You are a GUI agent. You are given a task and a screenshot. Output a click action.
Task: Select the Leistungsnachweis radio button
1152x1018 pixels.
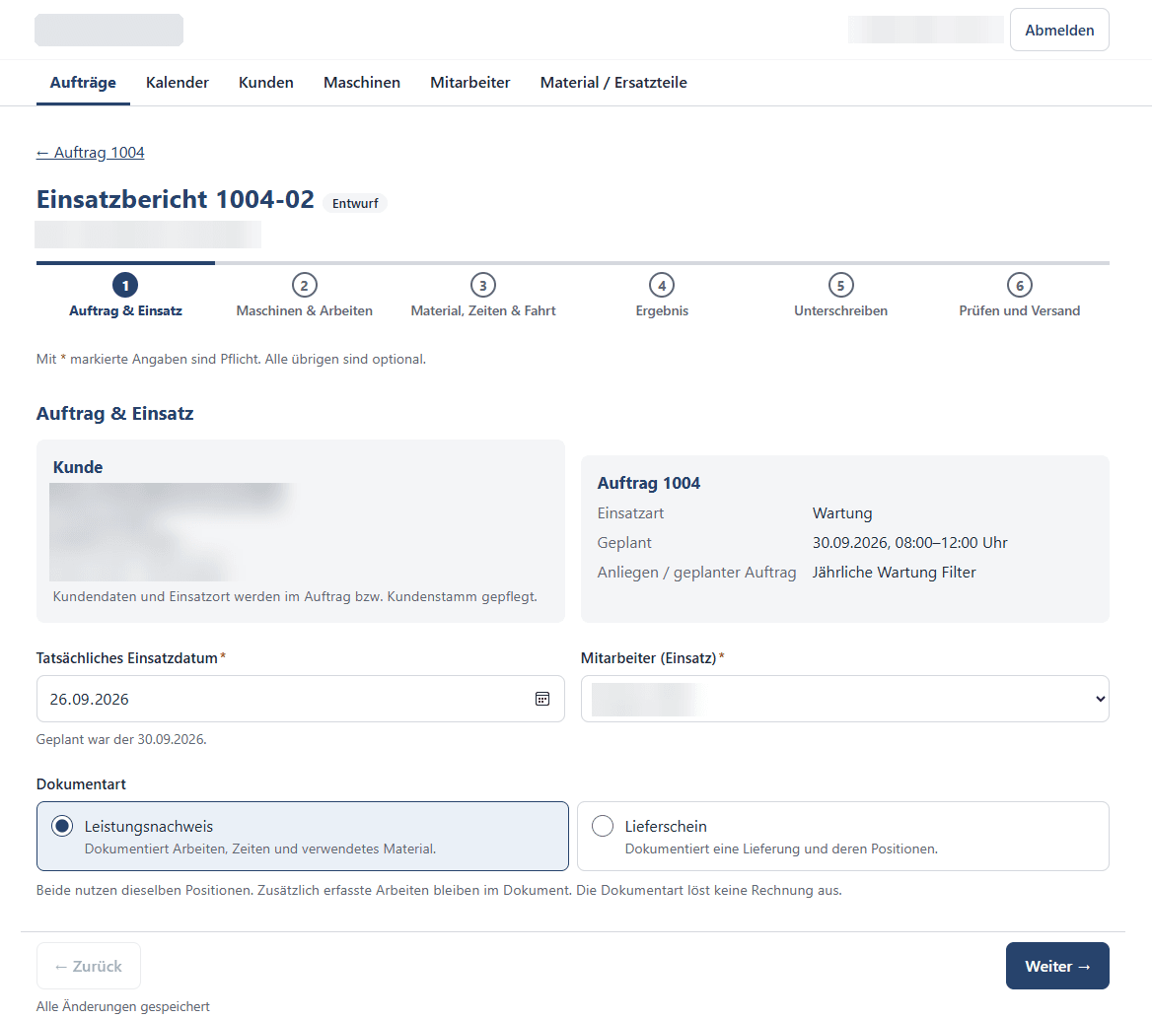click(x=62, y=826)
